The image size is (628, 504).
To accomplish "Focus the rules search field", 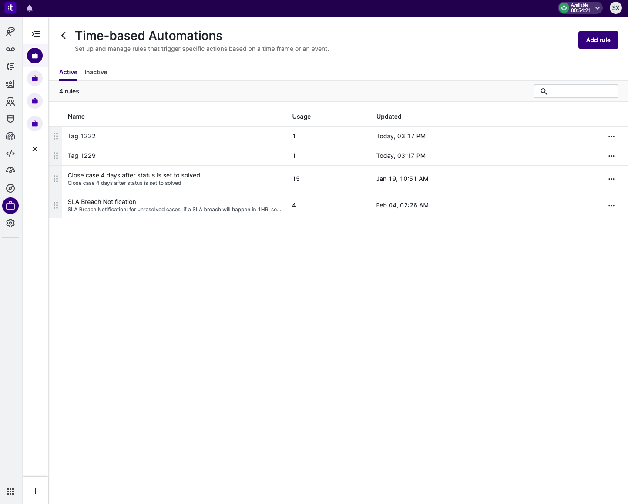I will [x=576, y=91].
